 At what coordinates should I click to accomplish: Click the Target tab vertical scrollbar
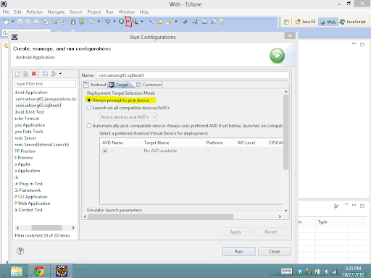285,132
